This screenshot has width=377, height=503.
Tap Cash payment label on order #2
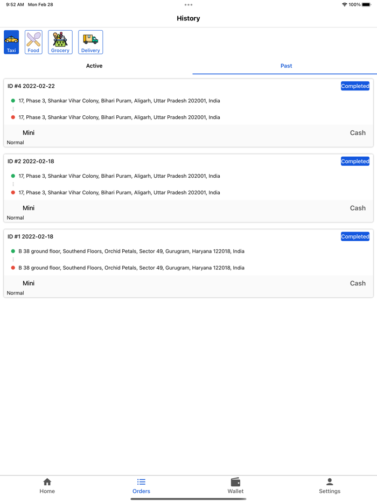pos(358,208)
